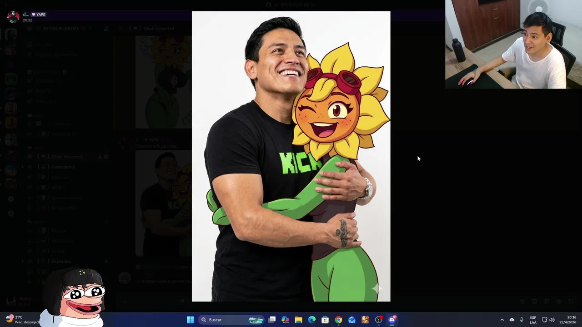Launch the Microsoft 365 Copilot taskbar app
The image size is (582, 327).
tap(285, 320)
